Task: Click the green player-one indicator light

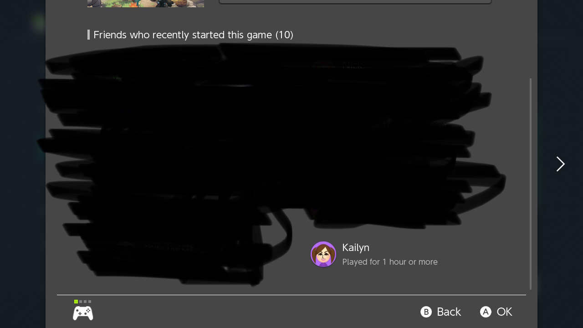Action: coord(76,302)
